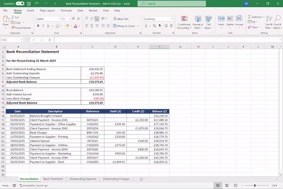
Task: Expand the Fill Color dropdown arrow
Action: (x=71, y=26)
